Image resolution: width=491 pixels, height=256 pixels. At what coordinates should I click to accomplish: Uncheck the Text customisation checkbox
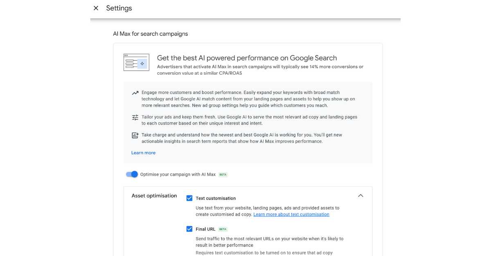click(189, 198)
